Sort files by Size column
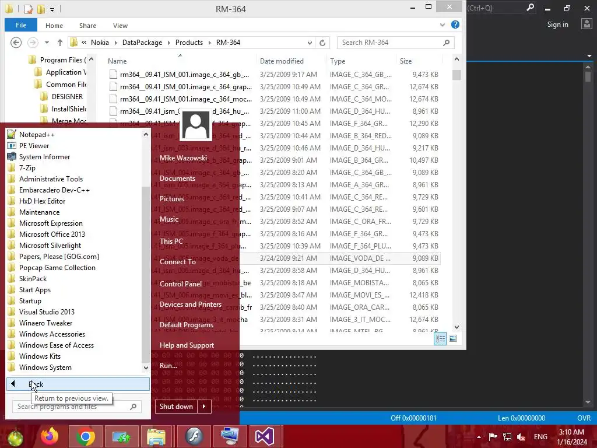Image resolution: width=597 pixels, height=448 pixels. tap(406, 61)
